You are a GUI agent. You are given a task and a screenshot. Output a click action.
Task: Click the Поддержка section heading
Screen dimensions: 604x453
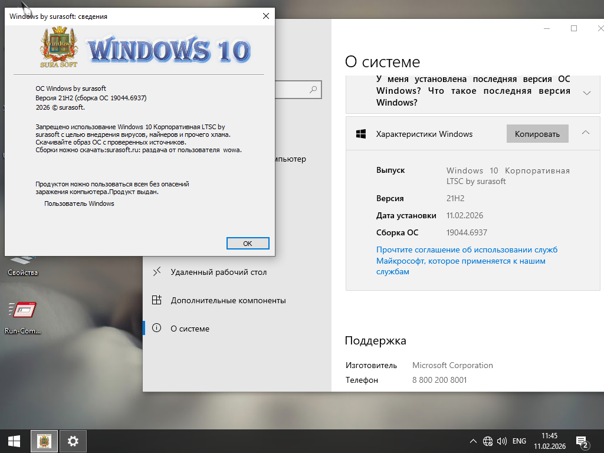[376, 340]
